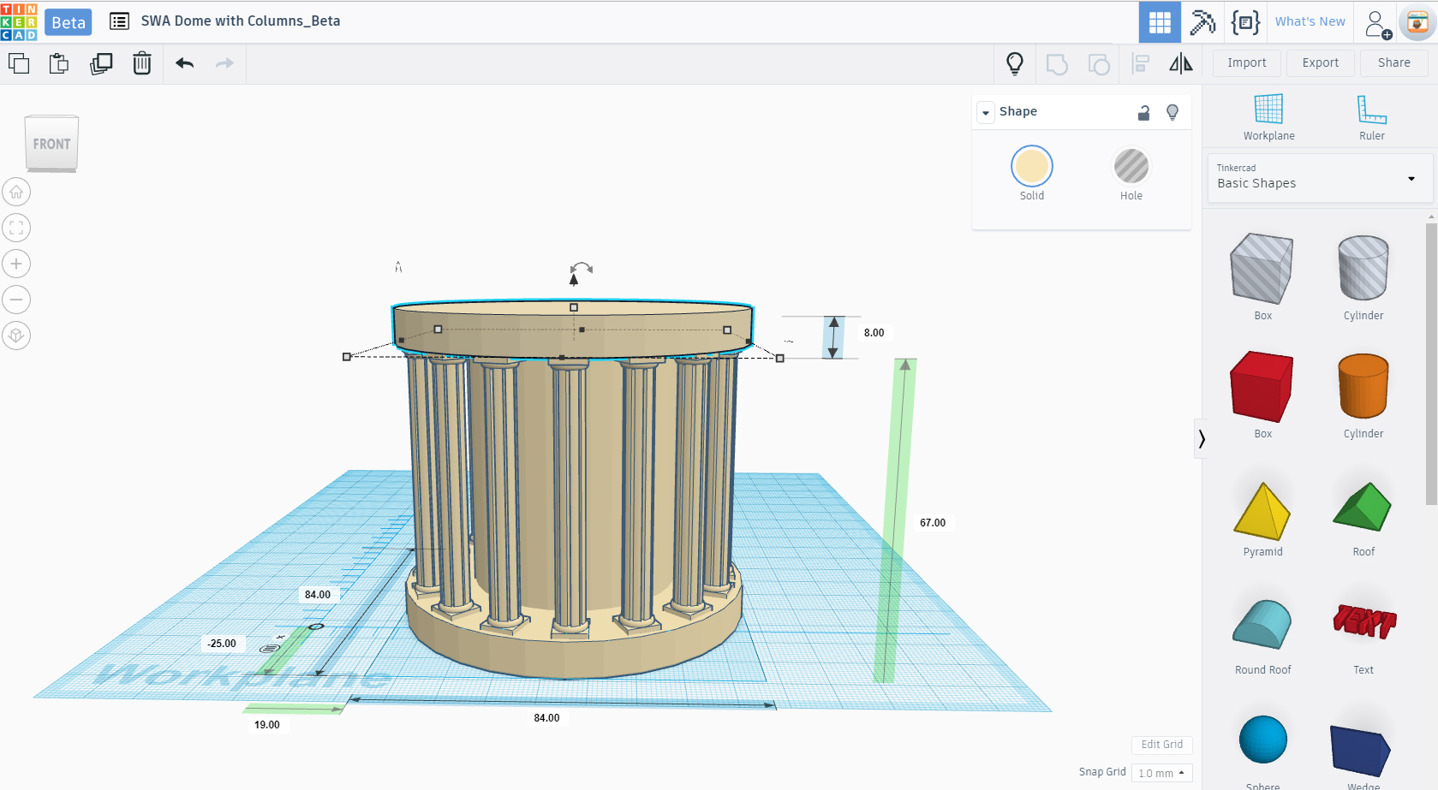Viewport: 1438px width, 790px height.
Task: Click the Export button
Action: click(x=1320, y=63)
